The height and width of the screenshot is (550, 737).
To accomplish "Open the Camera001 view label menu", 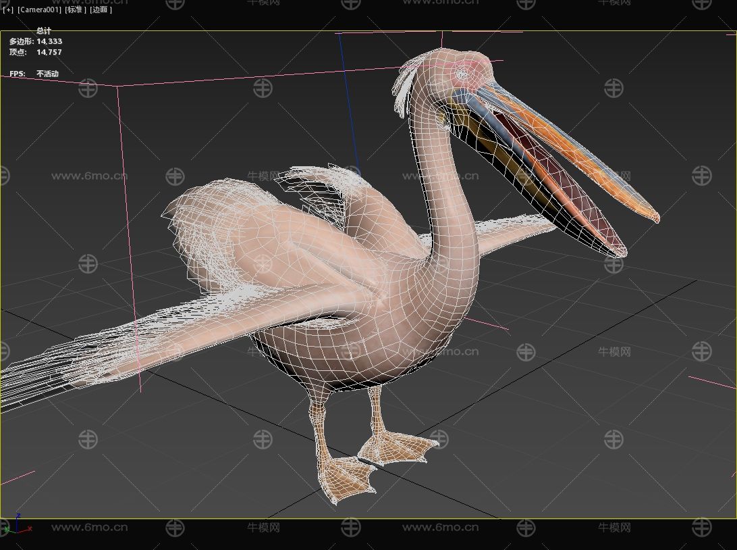I will tap(39, 10).
